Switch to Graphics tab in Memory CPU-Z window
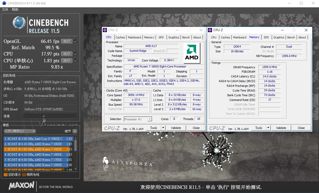 (x=279, y=37)
